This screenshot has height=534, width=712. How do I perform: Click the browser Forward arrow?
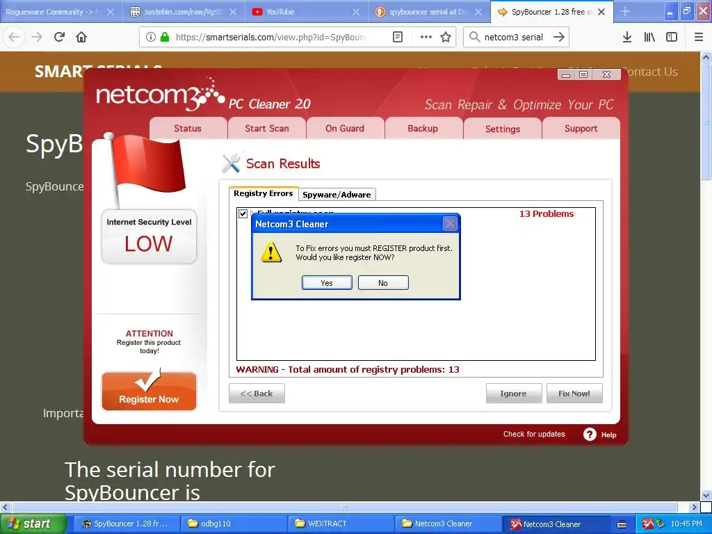coord(37,37)
